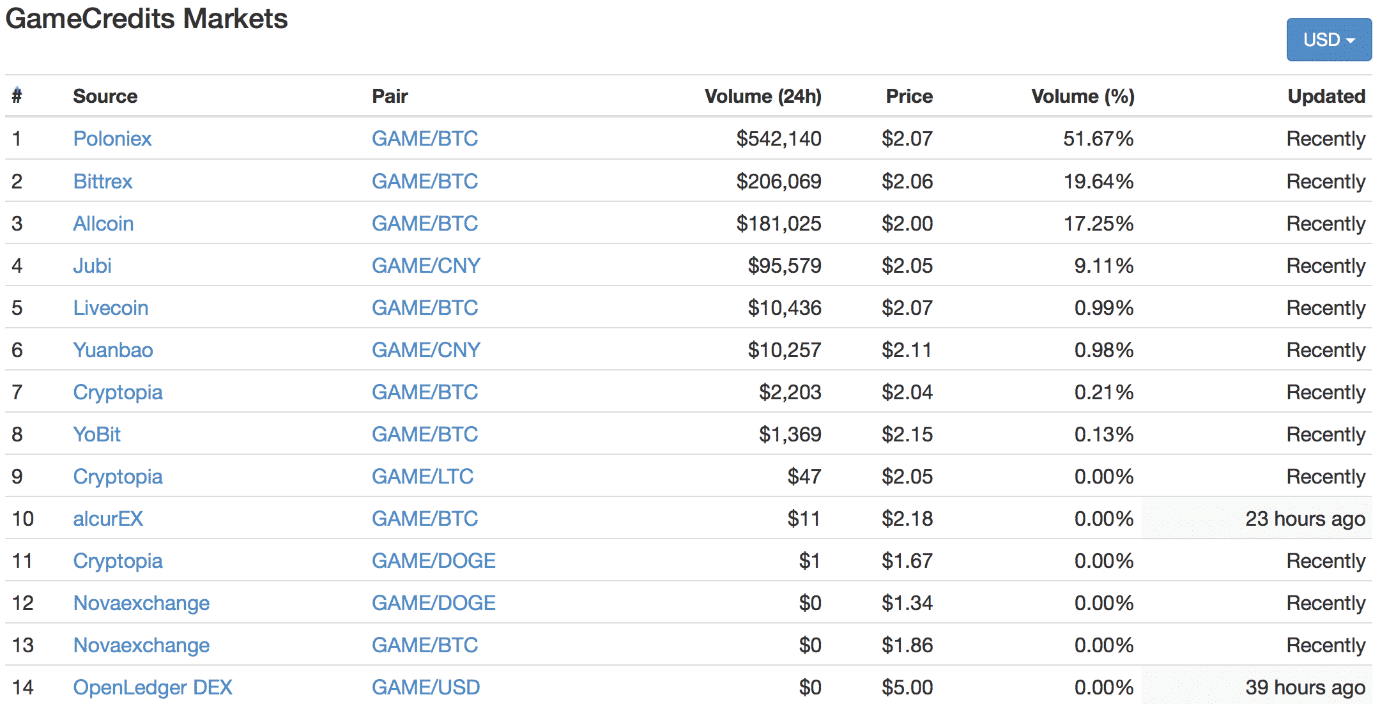This screenshot has height=704, width=1380.
Task: Select the $181,025 volume value
Action: [779, 223]
